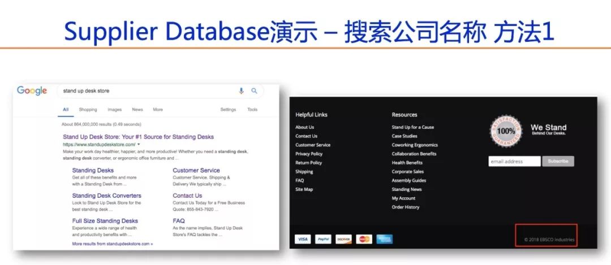Open About Us in Helpful Links
This screenshot has height=265, width=611.
click(305, 127)
